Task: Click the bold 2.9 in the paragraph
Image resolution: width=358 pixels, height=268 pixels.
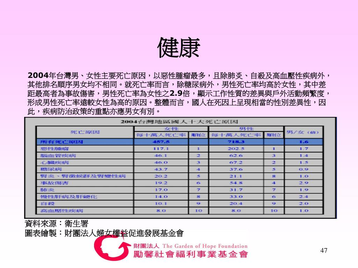Action: pyautogui.click(x=176, y=94)
